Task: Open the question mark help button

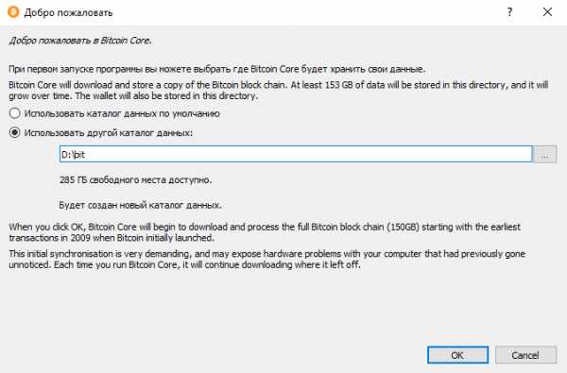Action: click(x=509, y=12)
